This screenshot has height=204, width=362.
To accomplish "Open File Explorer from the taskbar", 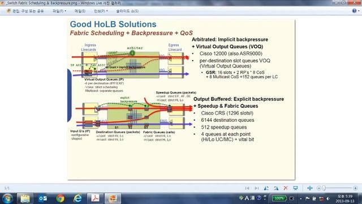I will 25,198.
